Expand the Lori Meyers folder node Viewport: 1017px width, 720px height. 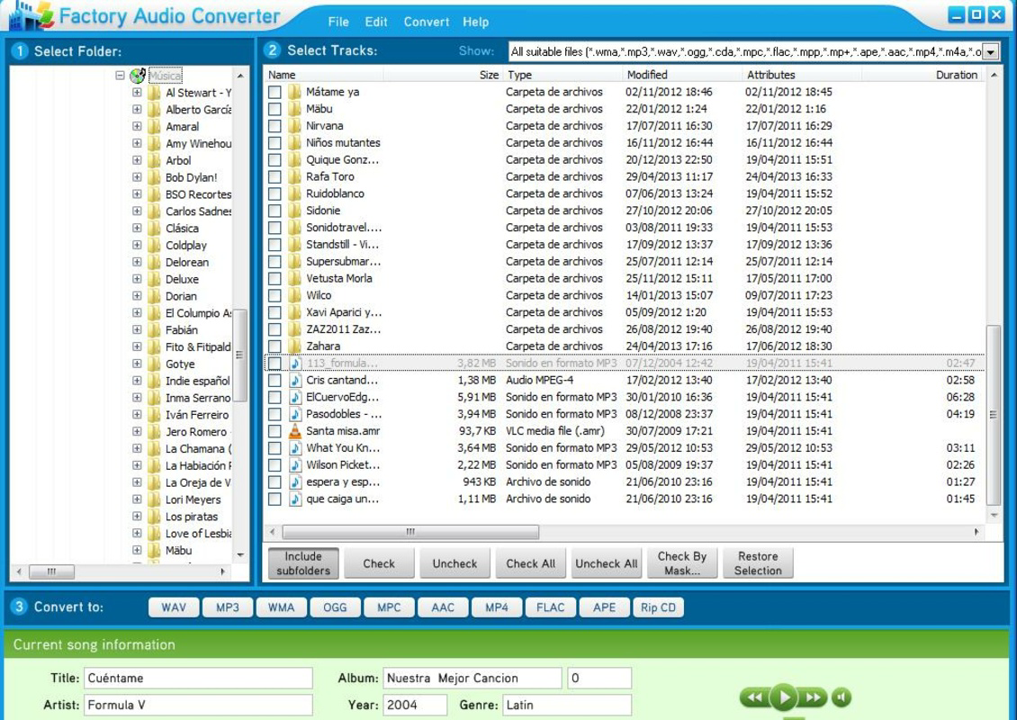tap(137, 499)
